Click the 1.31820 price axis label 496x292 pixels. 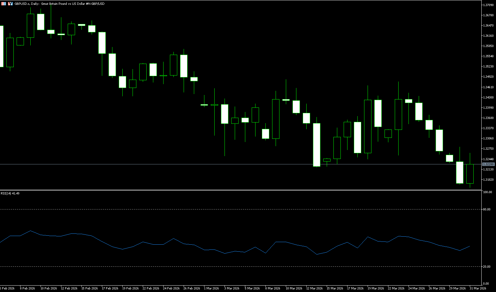488,179
